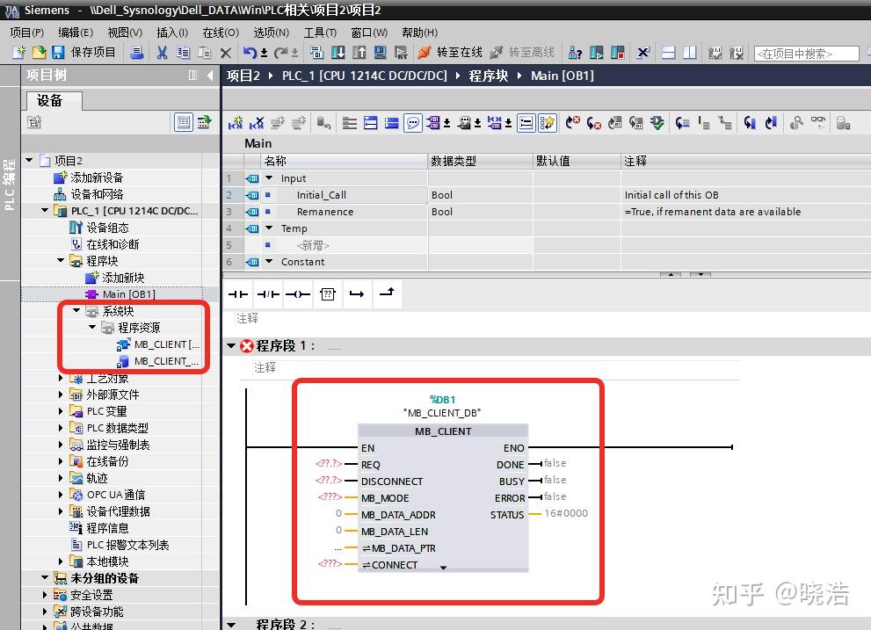Click the Remanence row name cell
This screenshot has width=871, height=630.
[x=345, y=212]
